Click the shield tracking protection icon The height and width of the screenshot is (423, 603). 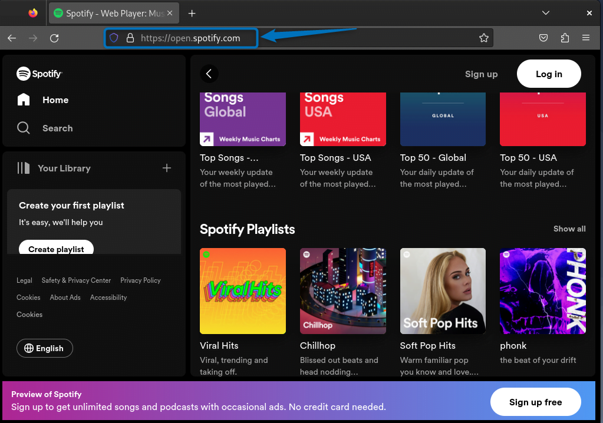click(x=113, y=38)
